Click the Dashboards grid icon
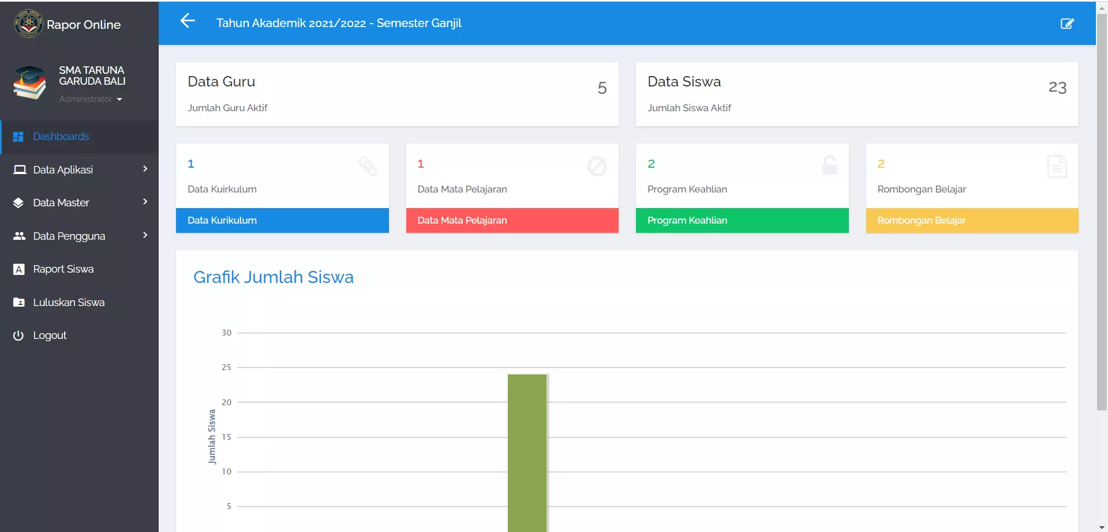 click(x=18, y=137)
